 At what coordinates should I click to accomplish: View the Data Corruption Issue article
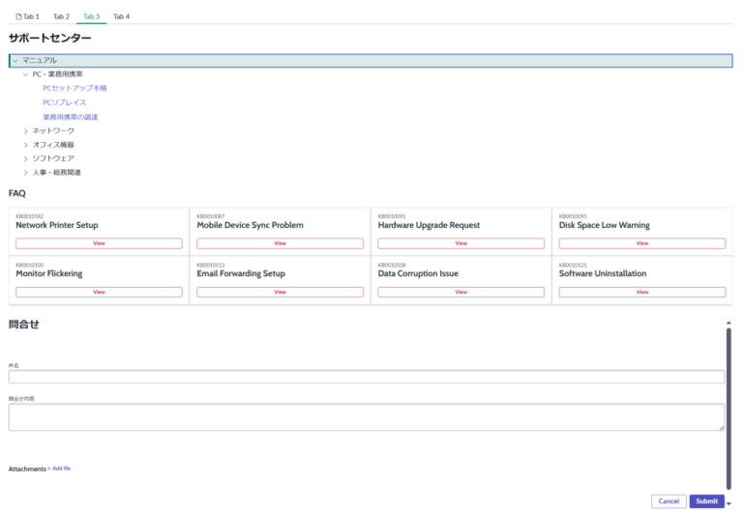coord(461,292)
